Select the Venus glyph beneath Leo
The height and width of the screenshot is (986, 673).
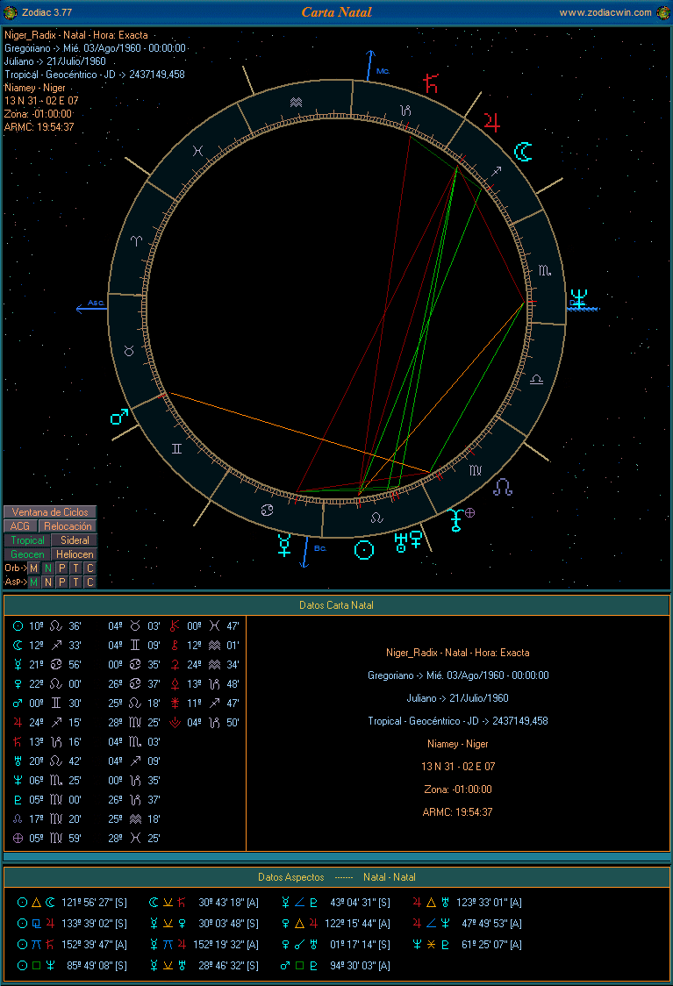tap(416, 539)
